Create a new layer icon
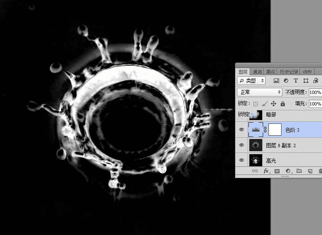The width and height of the screenshot is (322, 235). click(310, 171)
